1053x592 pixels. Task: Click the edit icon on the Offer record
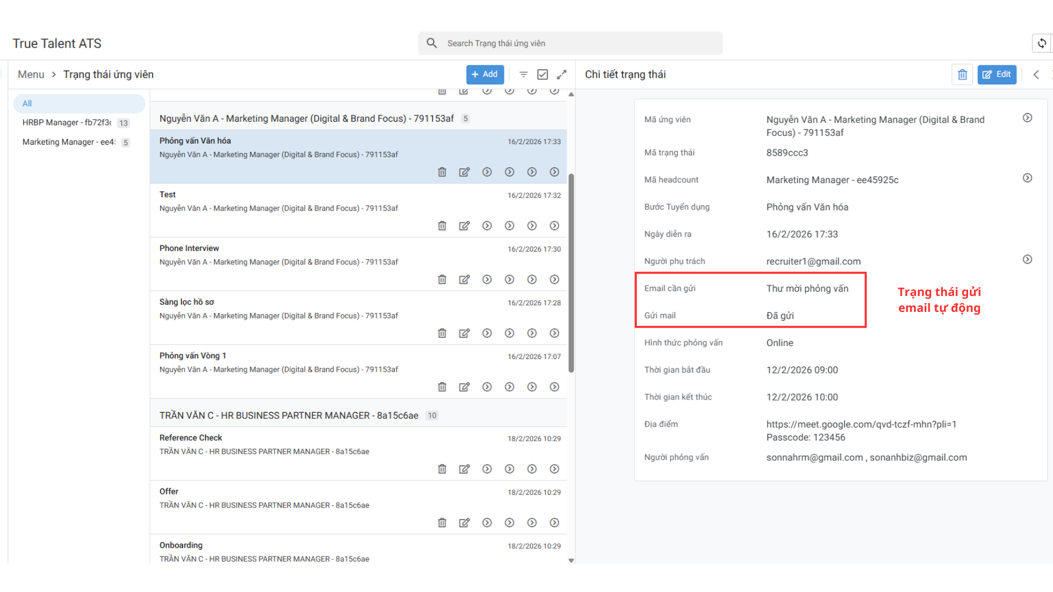tap(464, 522)
